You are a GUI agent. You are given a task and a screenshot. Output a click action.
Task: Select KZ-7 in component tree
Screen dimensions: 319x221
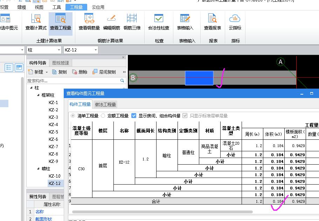pos(53,146)
